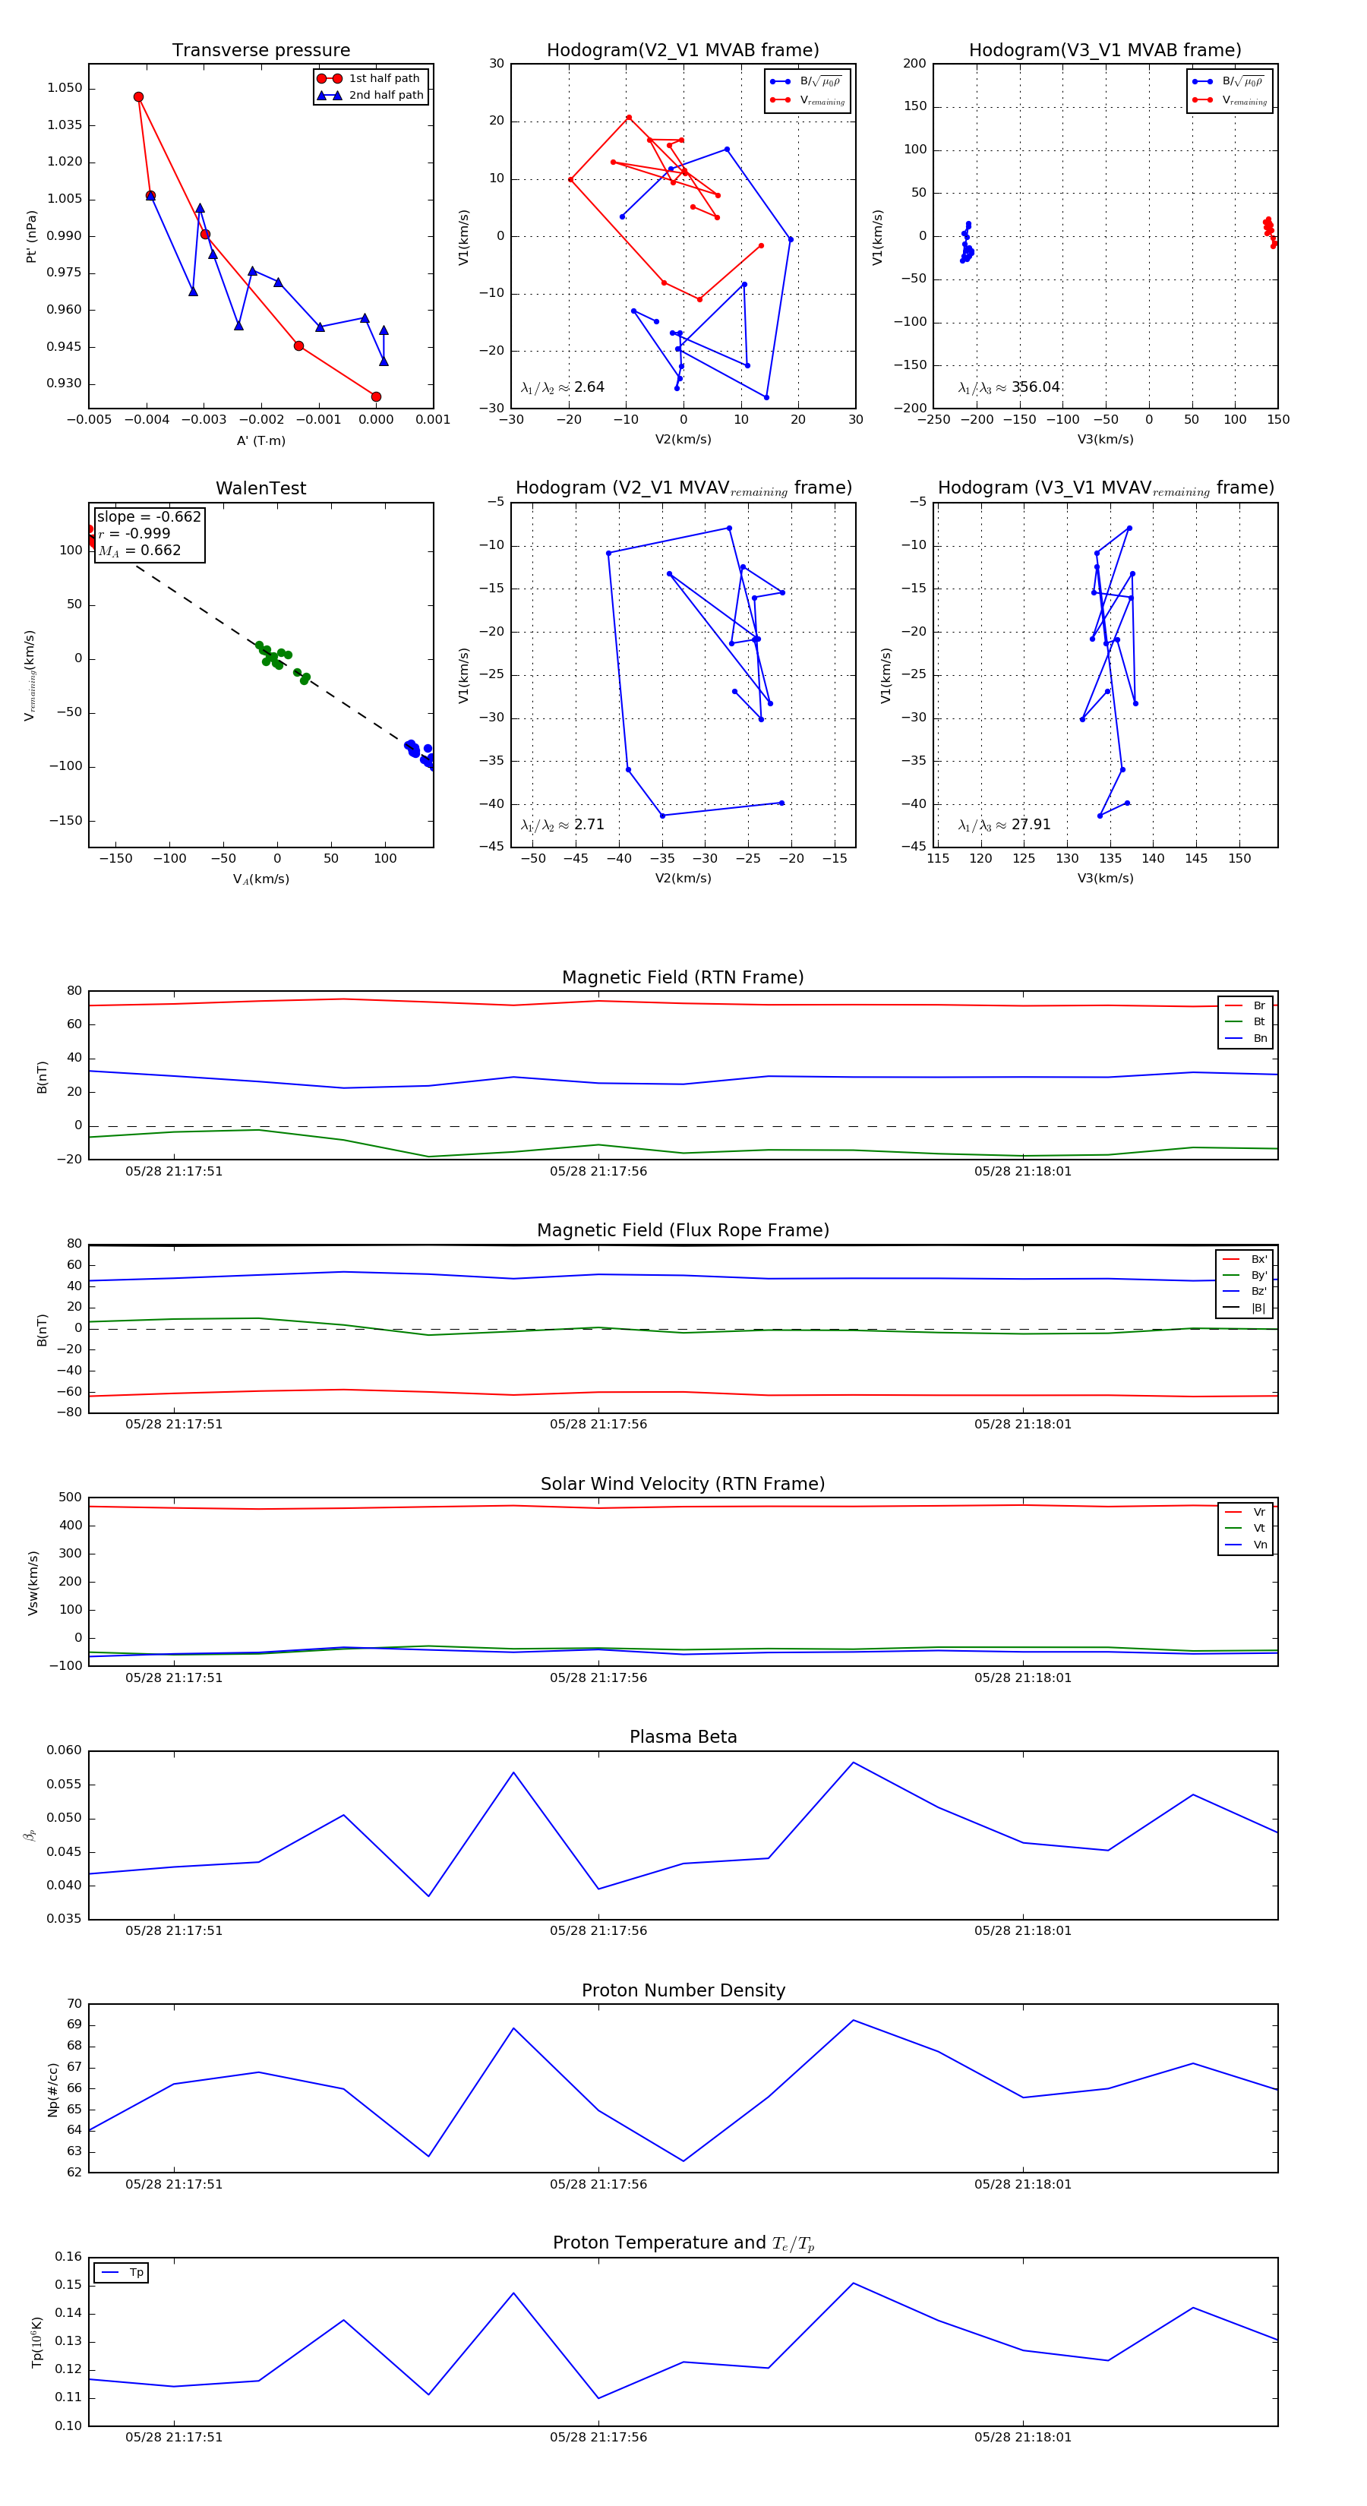Click the highest peak of the Plasma Beta curve
The height and width of the screenshot is (2506, 1367).
click(854, 1763)
